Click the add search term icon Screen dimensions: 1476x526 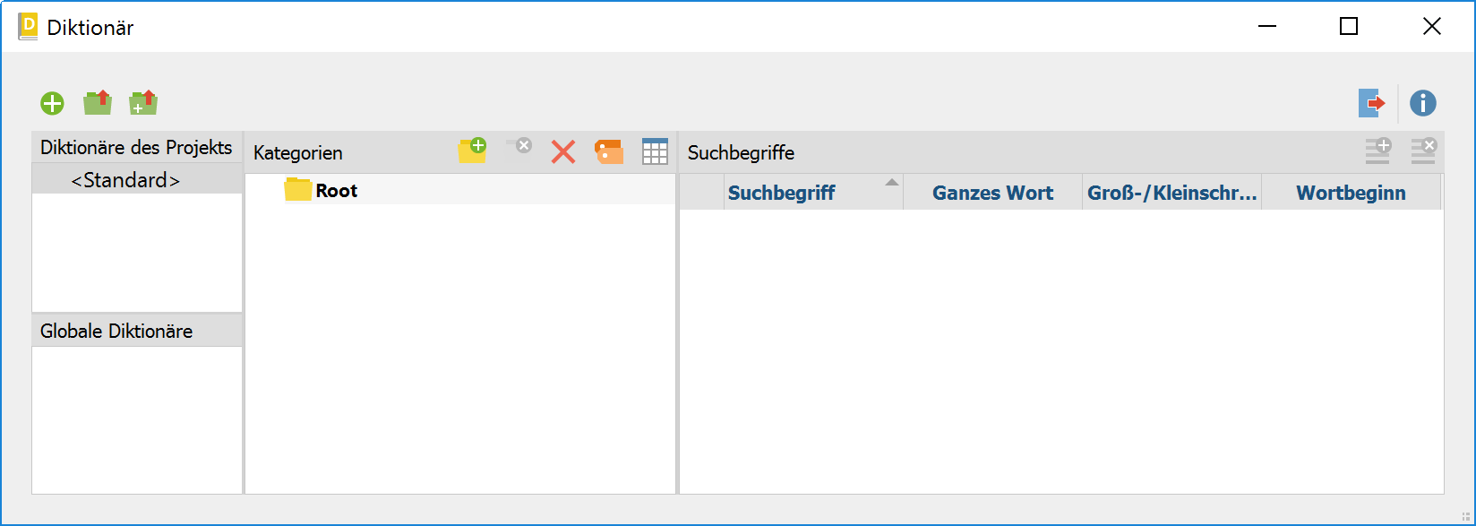pos(1377,151)
